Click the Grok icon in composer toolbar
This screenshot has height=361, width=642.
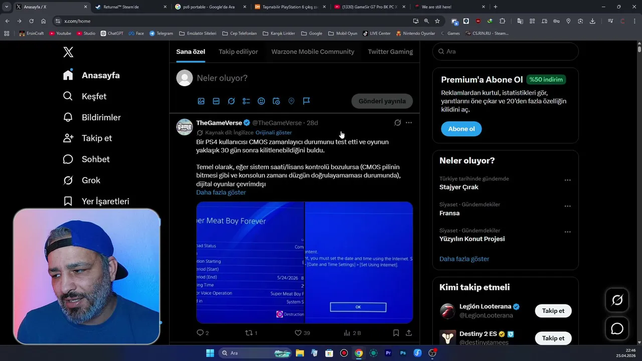[231, 101]
